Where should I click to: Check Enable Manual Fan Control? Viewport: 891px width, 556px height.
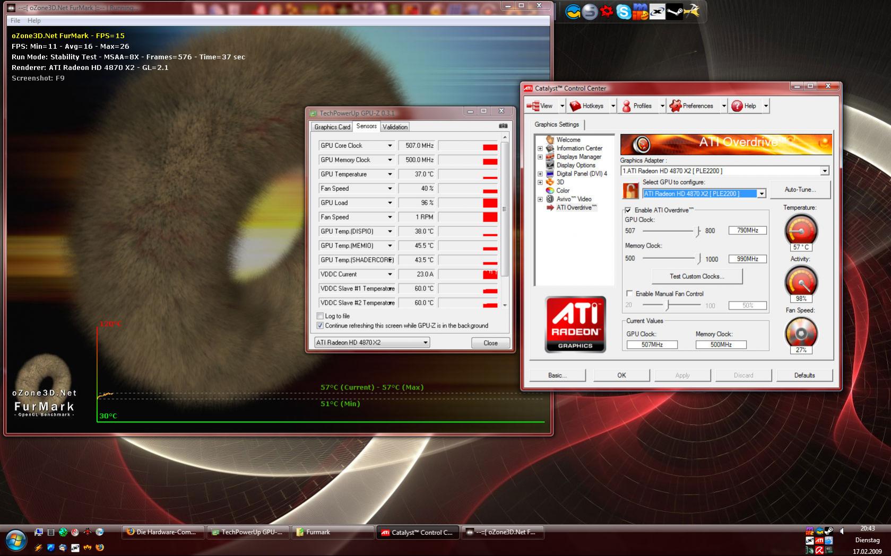click(629, 293)
